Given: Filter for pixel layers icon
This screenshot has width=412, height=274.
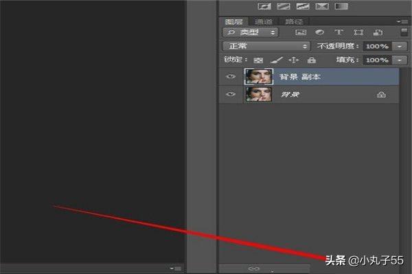Looking at the screenshot, I should tap(301, 32).
